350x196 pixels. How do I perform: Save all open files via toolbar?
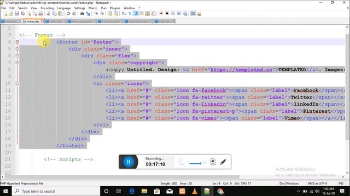coord(23,14)
